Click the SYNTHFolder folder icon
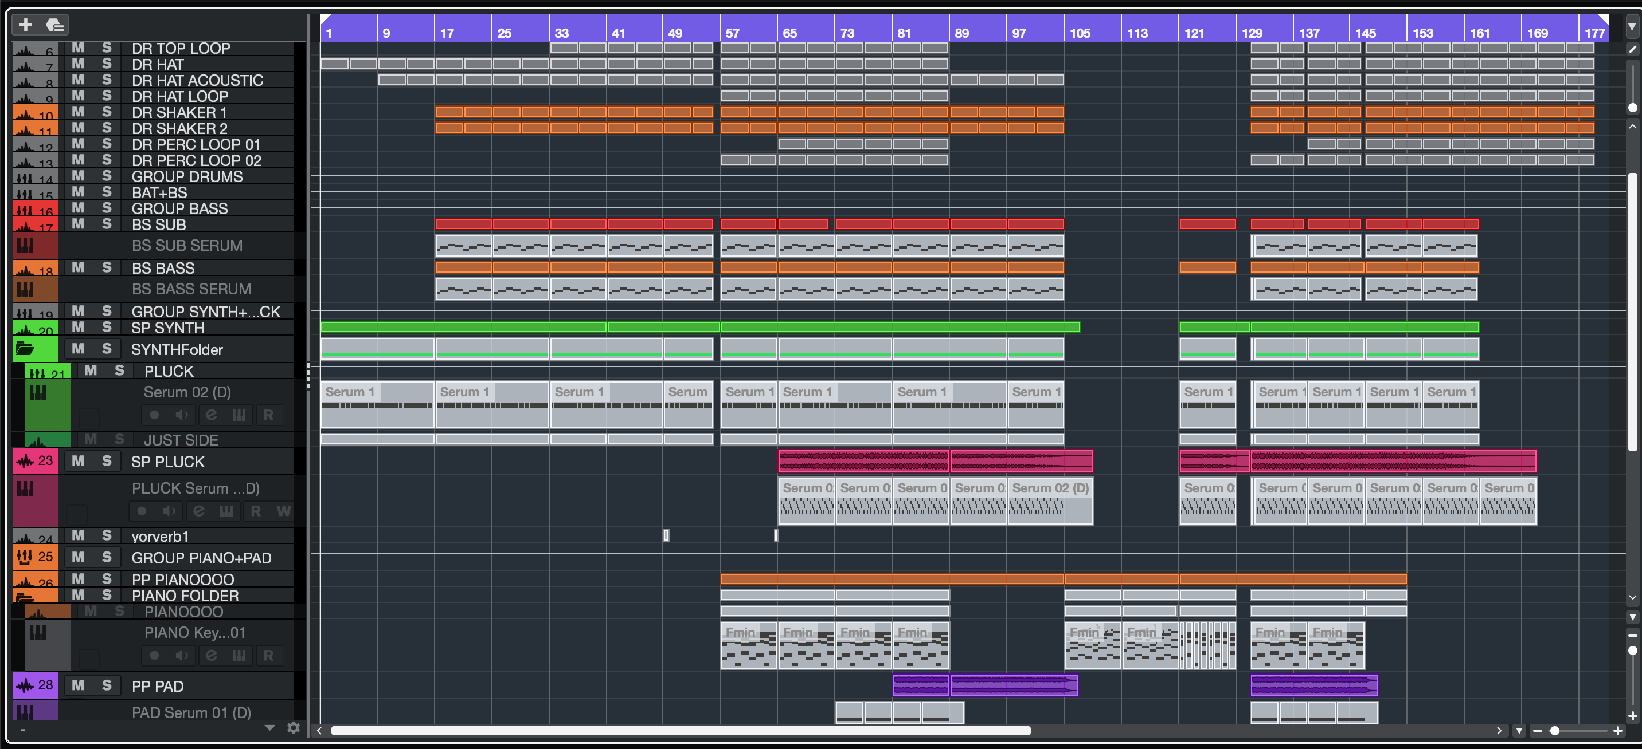 25,348
